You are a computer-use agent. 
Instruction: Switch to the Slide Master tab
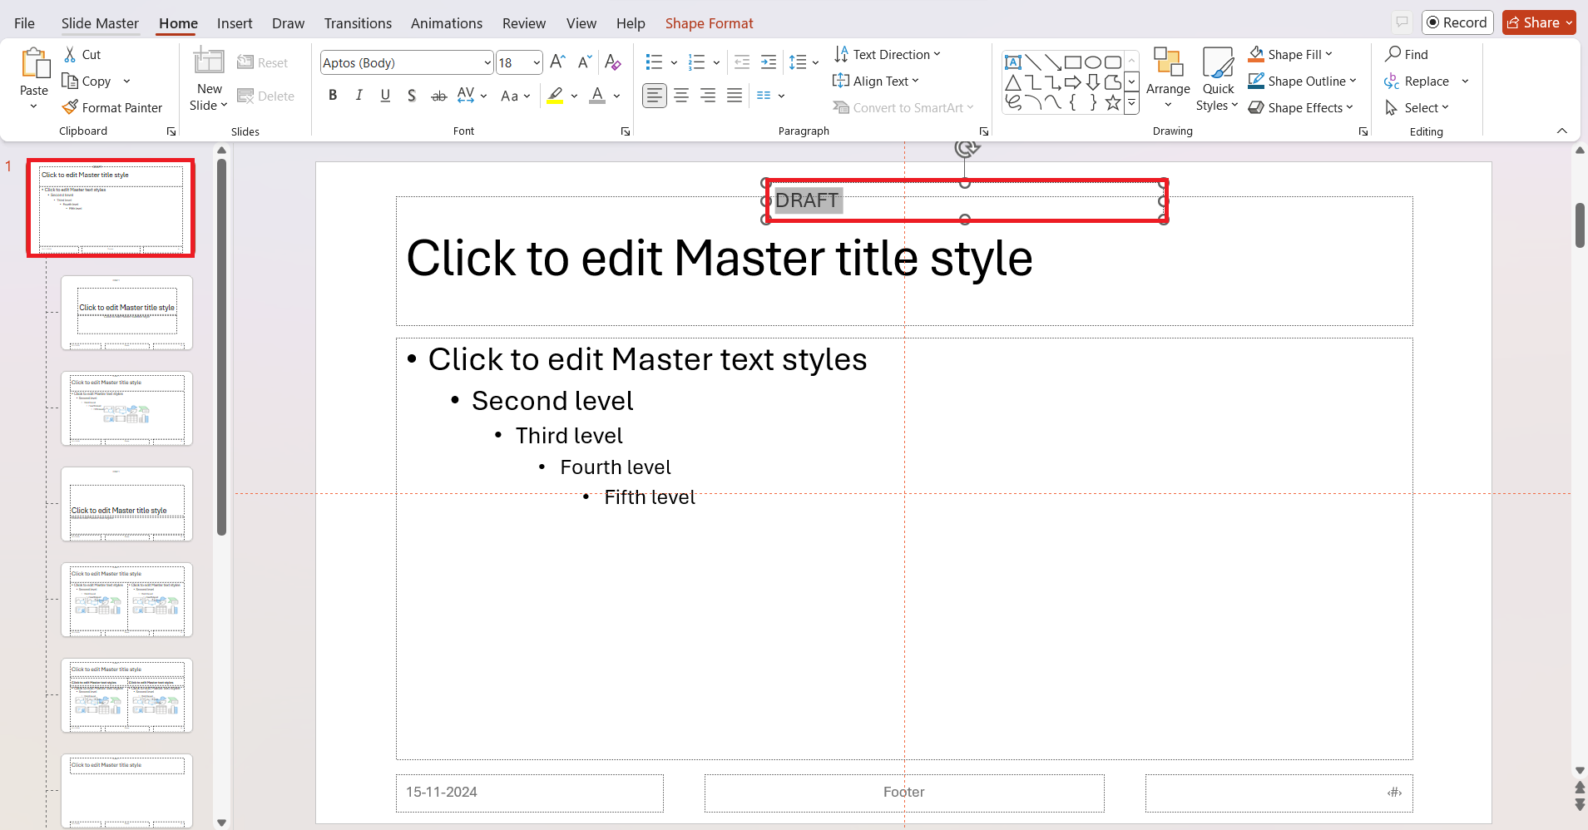coord(100,22)
